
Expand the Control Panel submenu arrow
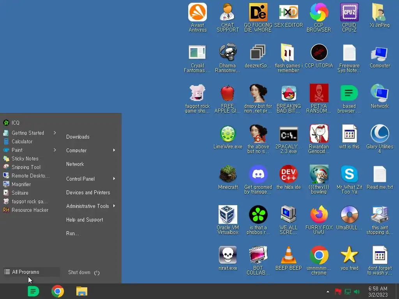point(114,179)
